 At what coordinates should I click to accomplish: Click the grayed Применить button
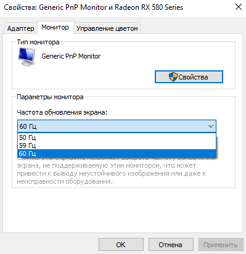[x=221, y=245]
